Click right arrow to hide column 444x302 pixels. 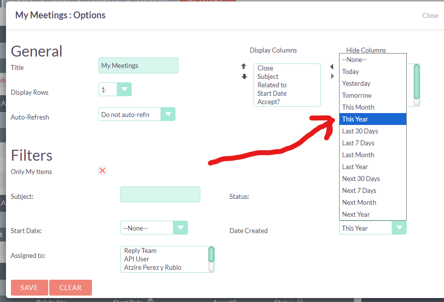[x=332, y=76]
